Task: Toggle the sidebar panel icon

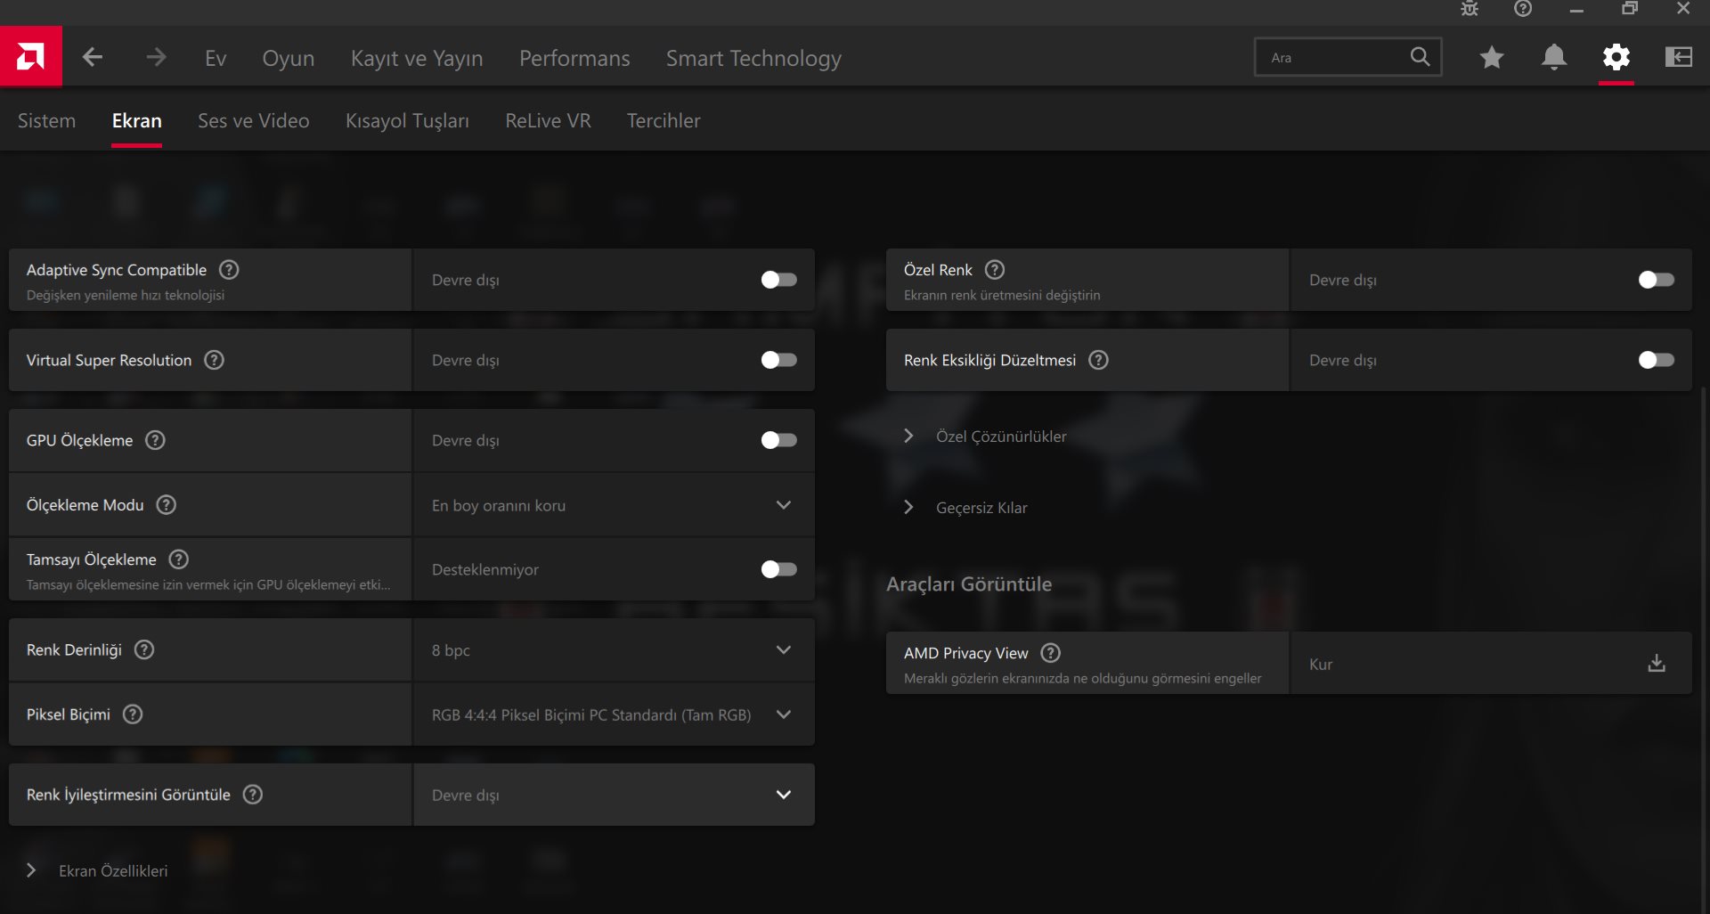Action: click(1679, 58)
